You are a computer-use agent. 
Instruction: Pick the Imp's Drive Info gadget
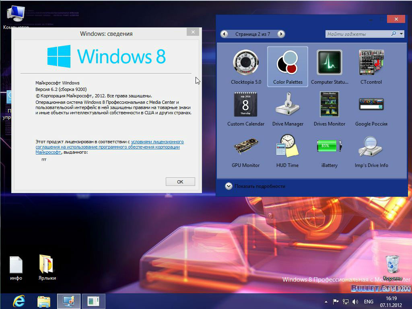371,150
